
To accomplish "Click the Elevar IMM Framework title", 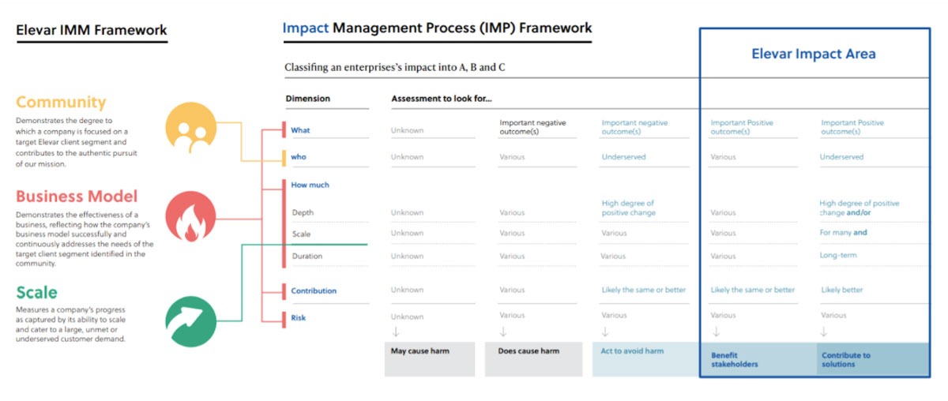I will [92, 31].
